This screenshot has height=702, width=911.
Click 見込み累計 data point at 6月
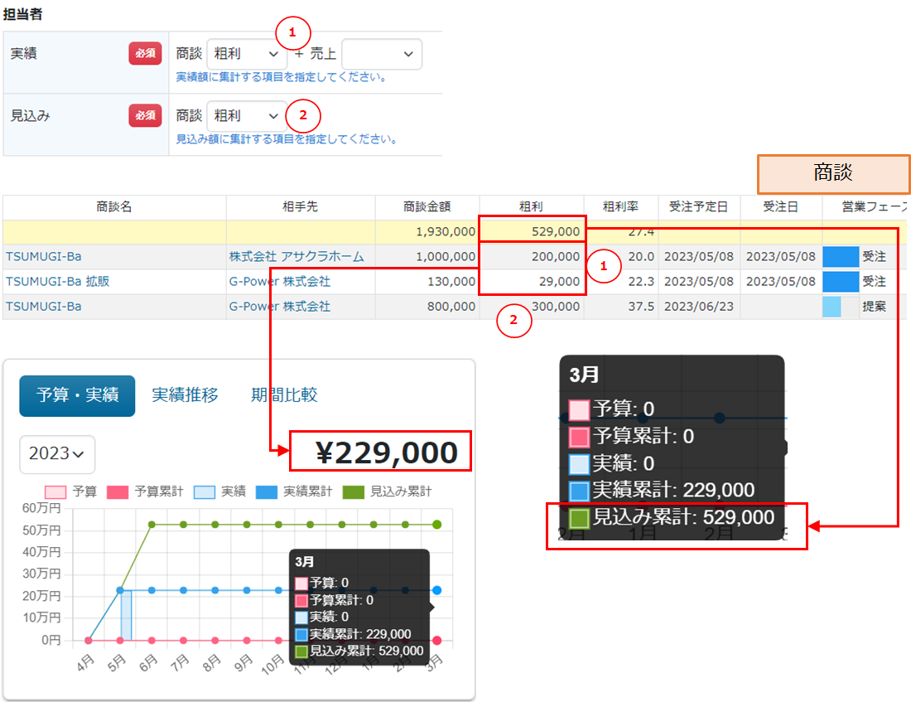[152, 525]
